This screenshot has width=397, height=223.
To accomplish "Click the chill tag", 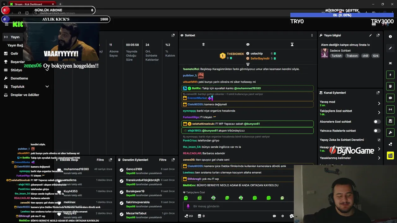I will click(365, 56).
